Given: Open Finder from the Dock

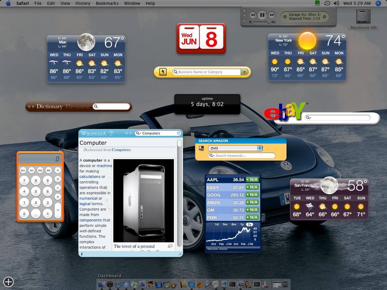Looking at the screenshot, I should (102, 284).
